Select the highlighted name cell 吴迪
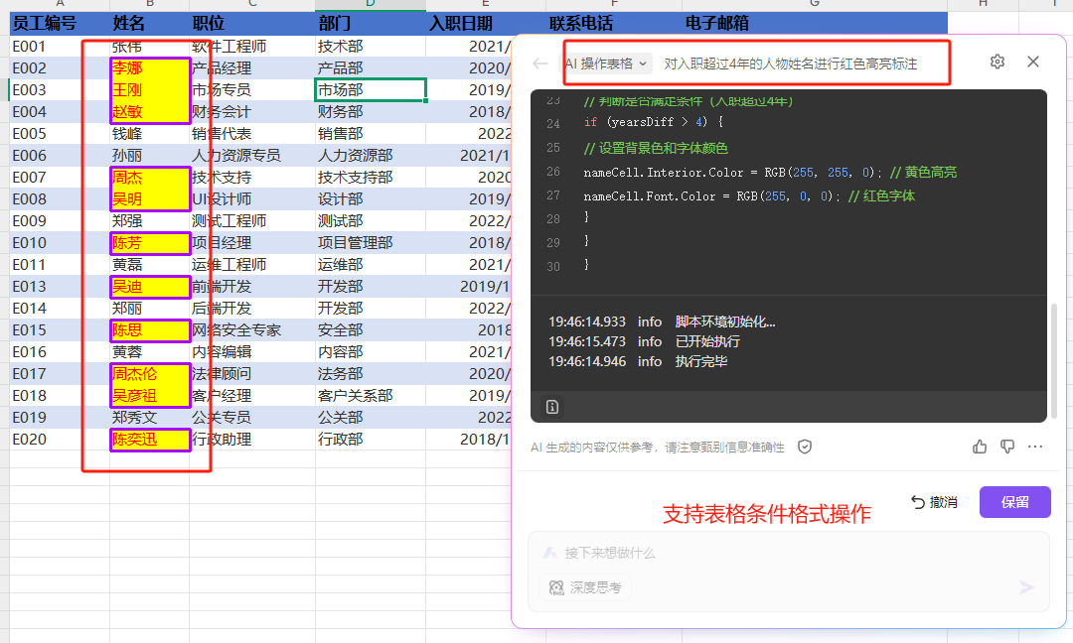The height and width of the screenshot is (643, 1073). 149,287
